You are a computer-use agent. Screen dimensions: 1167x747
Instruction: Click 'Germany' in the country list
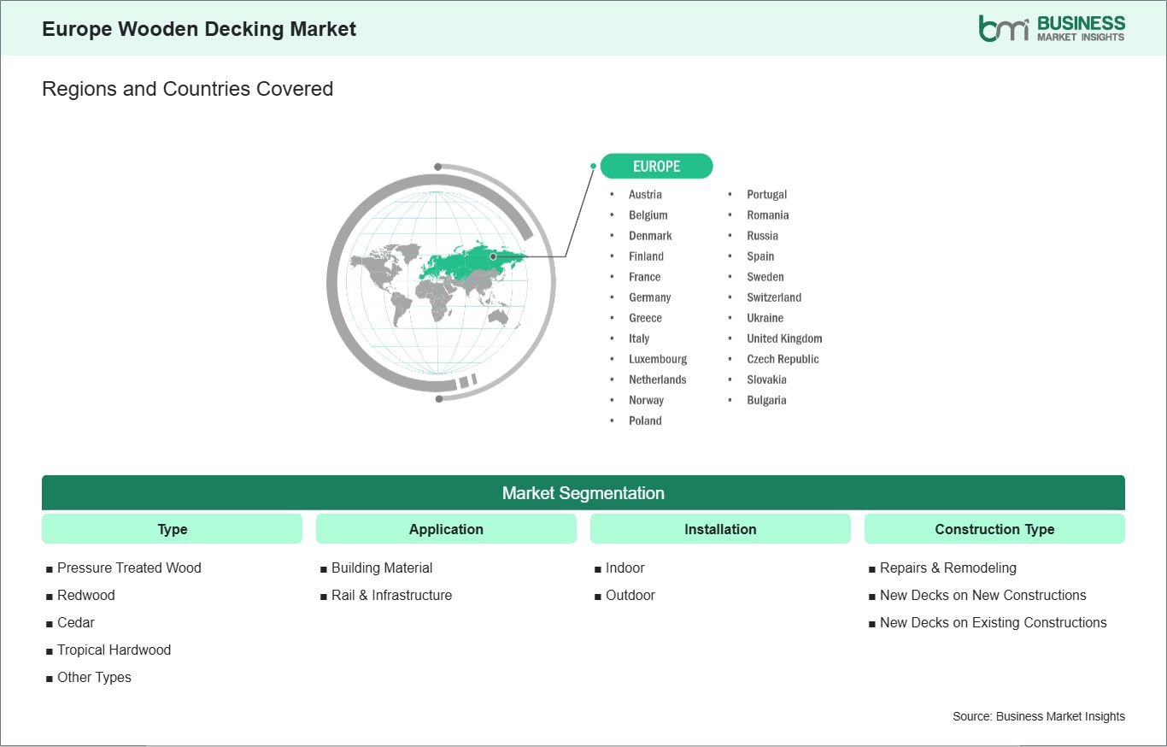tap(650, 297)
